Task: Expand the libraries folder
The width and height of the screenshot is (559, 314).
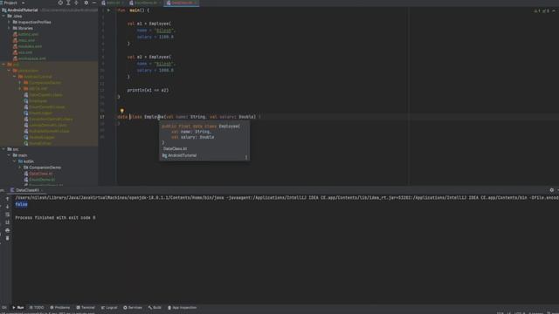Action: click(x=10, y=28)
